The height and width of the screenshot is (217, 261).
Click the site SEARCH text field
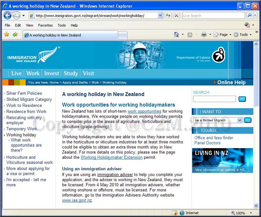(x=214, y=99)
